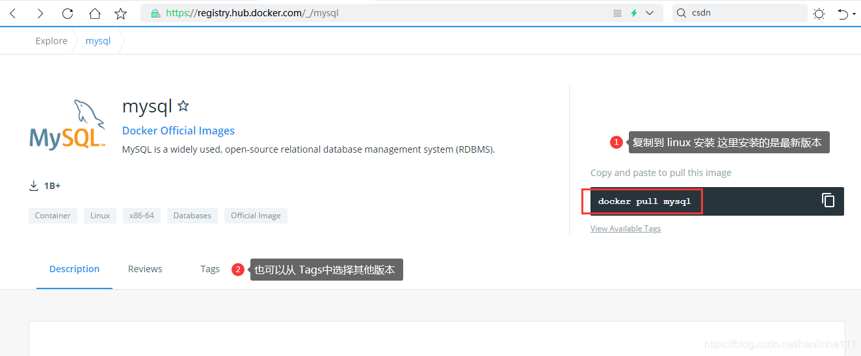Select the 1B+ downloads text
Image resolution: width=861 pixels, height=356 pixels.
[x=52, y=186]
